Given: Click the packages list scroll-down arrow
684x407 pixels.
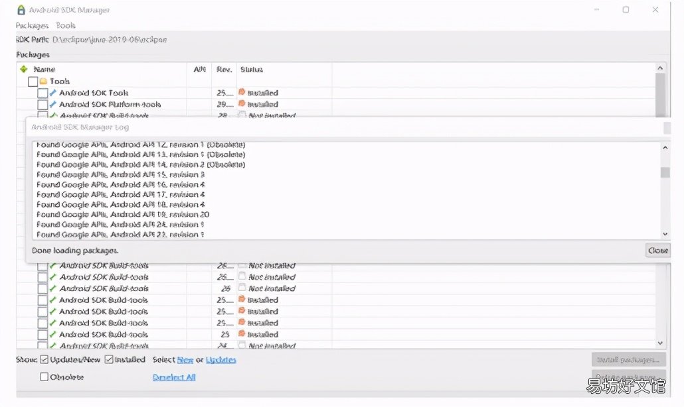Looking at the screenshot, I should [x=660, y=343].
